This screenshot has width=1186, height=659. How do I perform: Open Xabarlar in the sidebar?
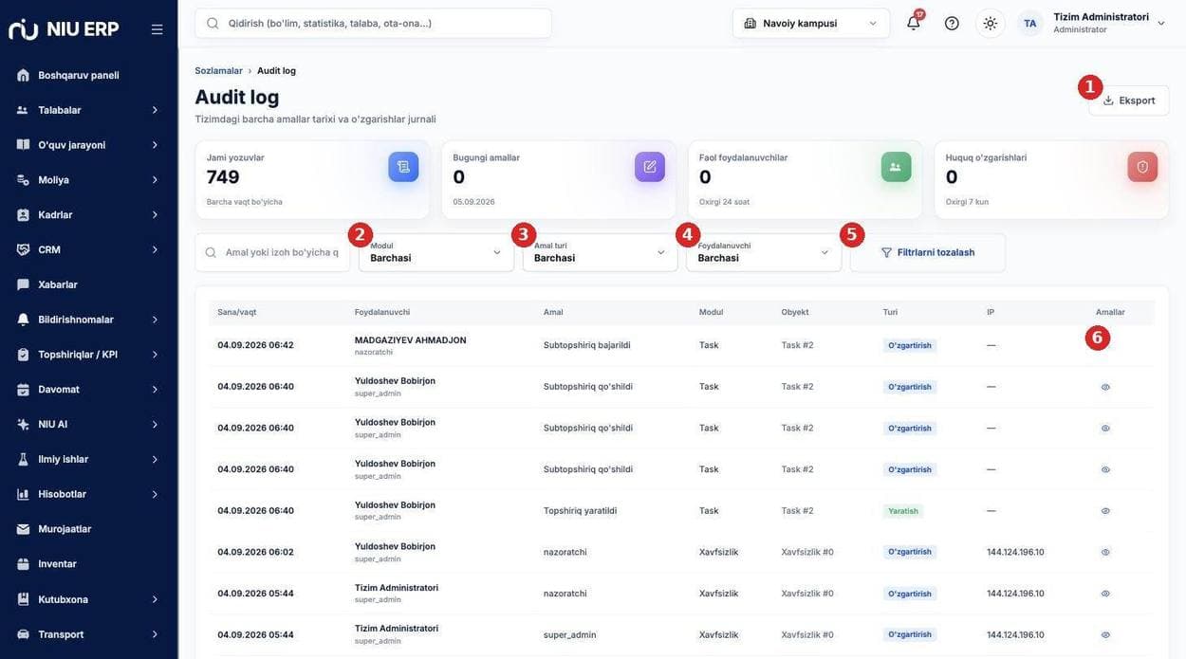88,284
